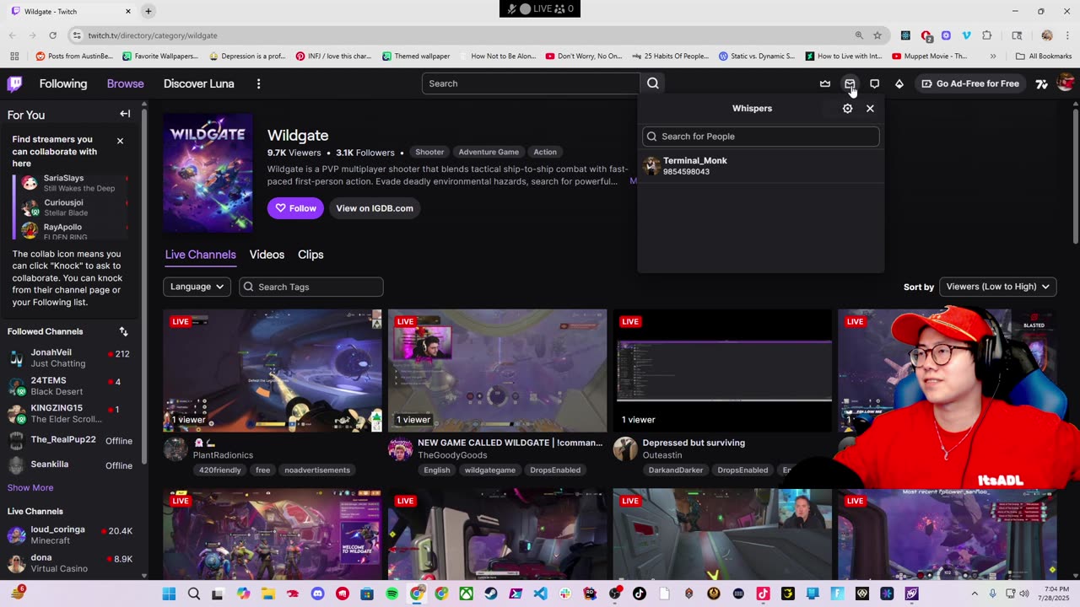Click View on IGDB.com button
This screenshot has height=607, width=1080.
pos(375,208)
